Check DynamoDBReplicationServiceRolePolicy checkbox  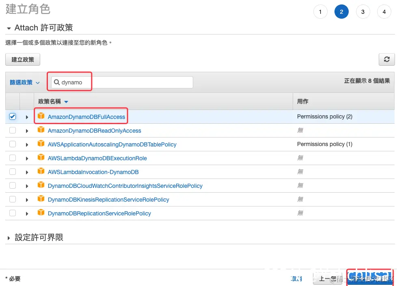13,213
